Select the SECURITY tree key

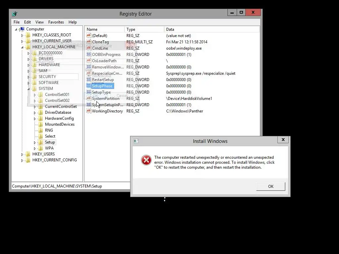pyautogui.click(x=47, y=77)
